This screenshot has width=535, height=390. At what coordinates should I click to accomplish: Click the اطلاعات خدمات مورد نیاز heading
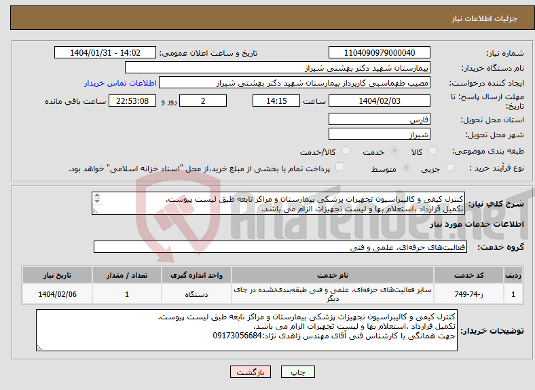[477, 224]
